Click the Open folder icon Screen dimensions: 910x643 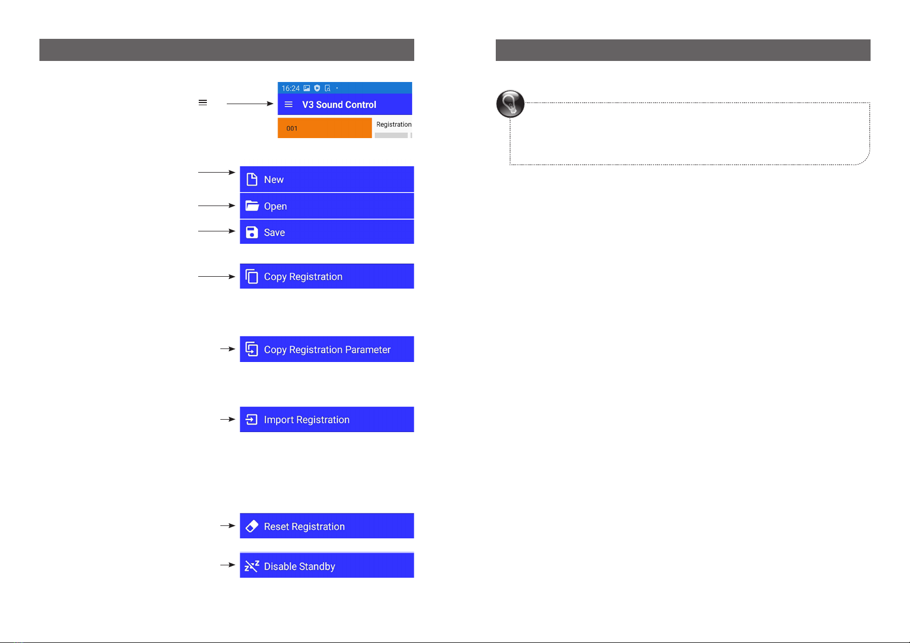tap(252, 206)
